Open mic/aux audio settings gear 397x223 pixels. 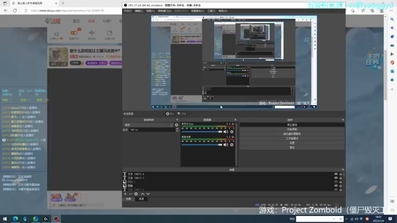(232, 132)
